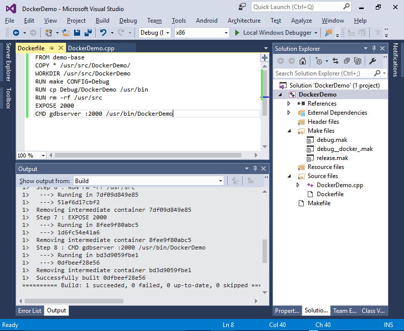Screen dimensions: 404x331
Task: Undo the last action via toolbar
Action: coord(103,33)
